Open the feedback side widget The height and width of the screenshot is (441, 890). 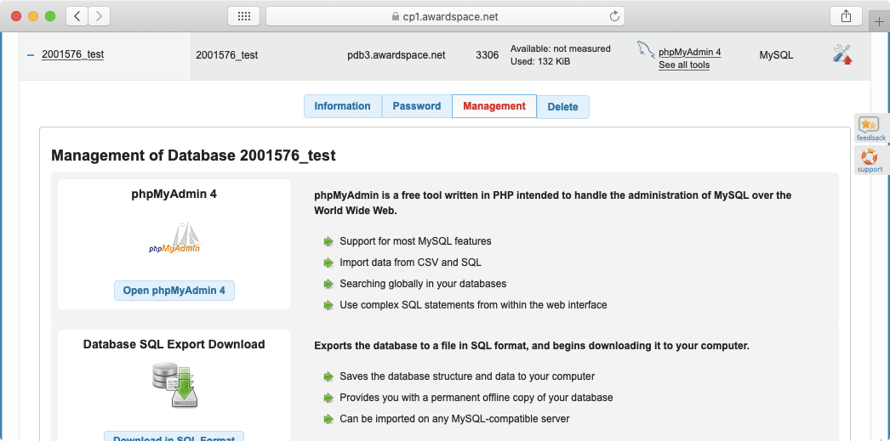pos(870,128)
